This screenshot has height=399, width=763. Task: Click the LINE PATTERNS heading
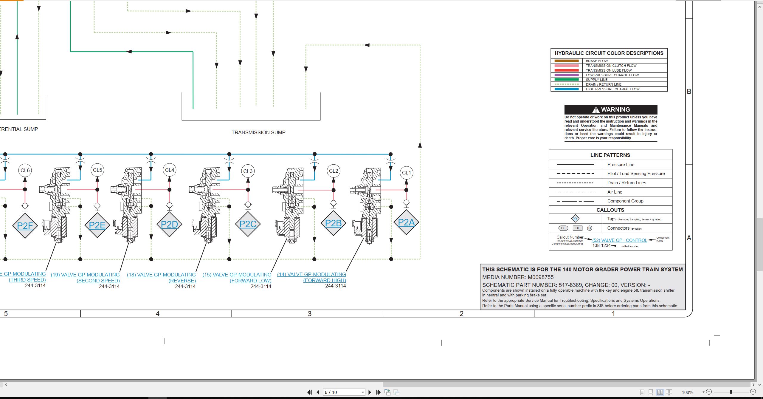coord(610,155)
